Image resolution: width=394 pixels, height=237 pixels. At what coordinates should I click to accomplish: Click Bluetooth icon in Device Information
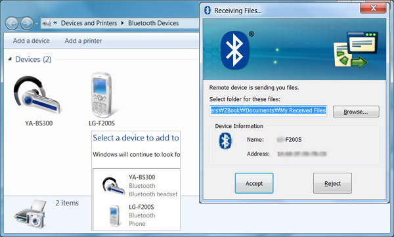(x=225, y=140)
